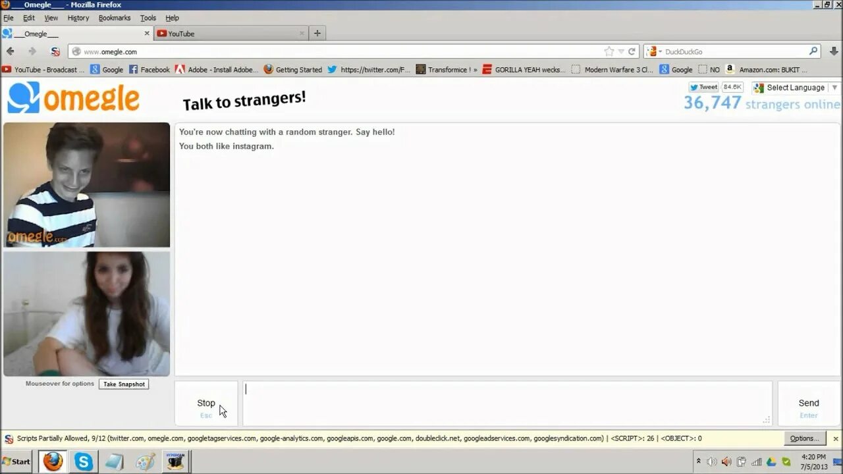Click the Firefox back arrow button
Viewport: 843px width, 474px height.
click(x=10, y=51)
